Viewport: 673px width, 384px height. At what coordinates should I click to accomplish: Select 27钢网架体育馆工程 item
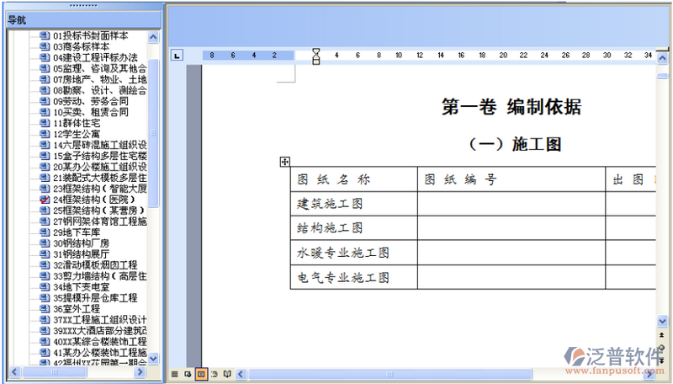pos(99,221)
